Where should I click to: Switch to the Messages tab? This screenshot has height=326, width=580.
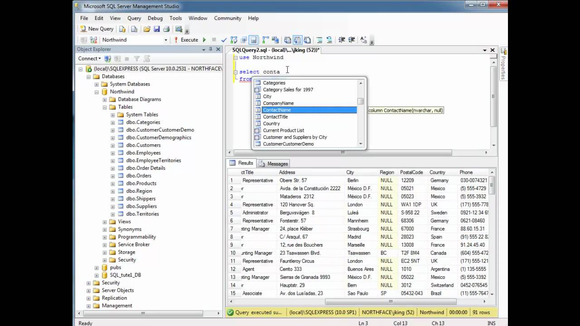point(274,163)
